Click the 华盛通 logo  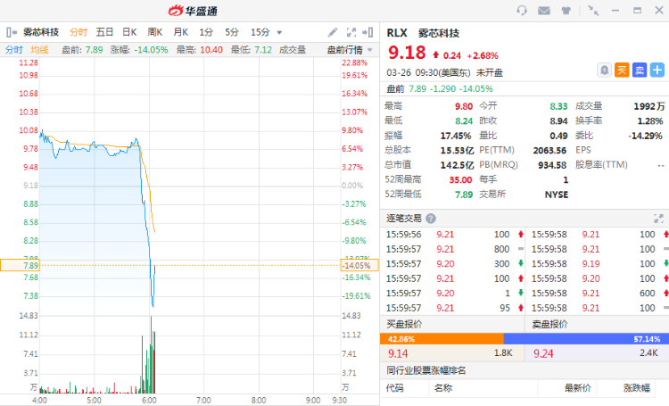(193, 11)
